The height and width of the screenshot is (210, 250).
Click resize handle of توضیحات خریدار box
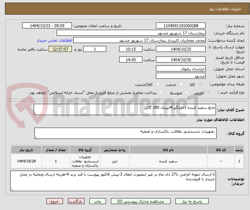coord(12,189)
